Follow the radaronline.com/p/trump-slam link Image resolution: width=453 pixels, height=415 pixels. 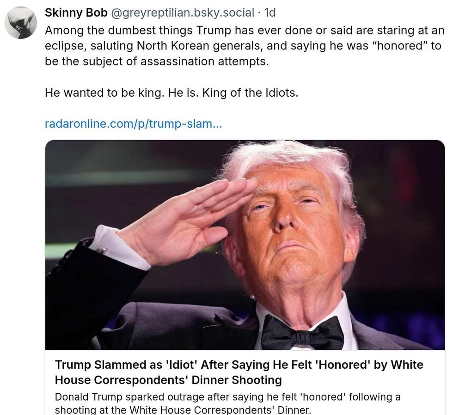(x=134, y=124)
